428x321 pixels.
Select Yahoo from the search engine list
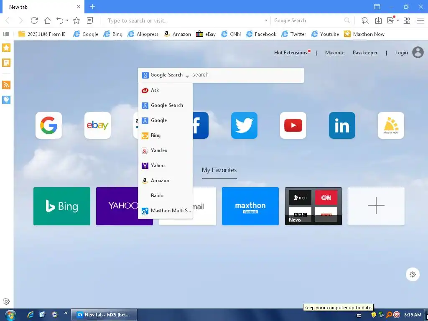tap(166, 166)
